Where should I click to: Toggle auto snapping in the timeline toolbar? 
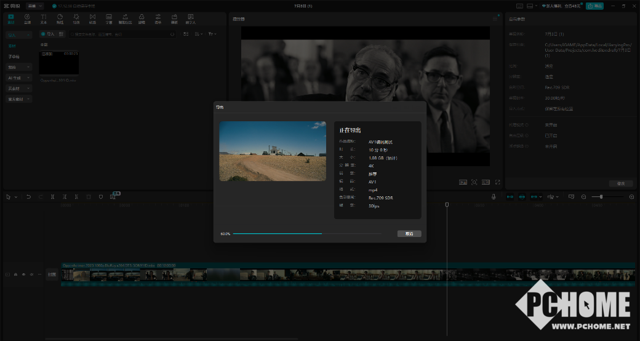522,197
